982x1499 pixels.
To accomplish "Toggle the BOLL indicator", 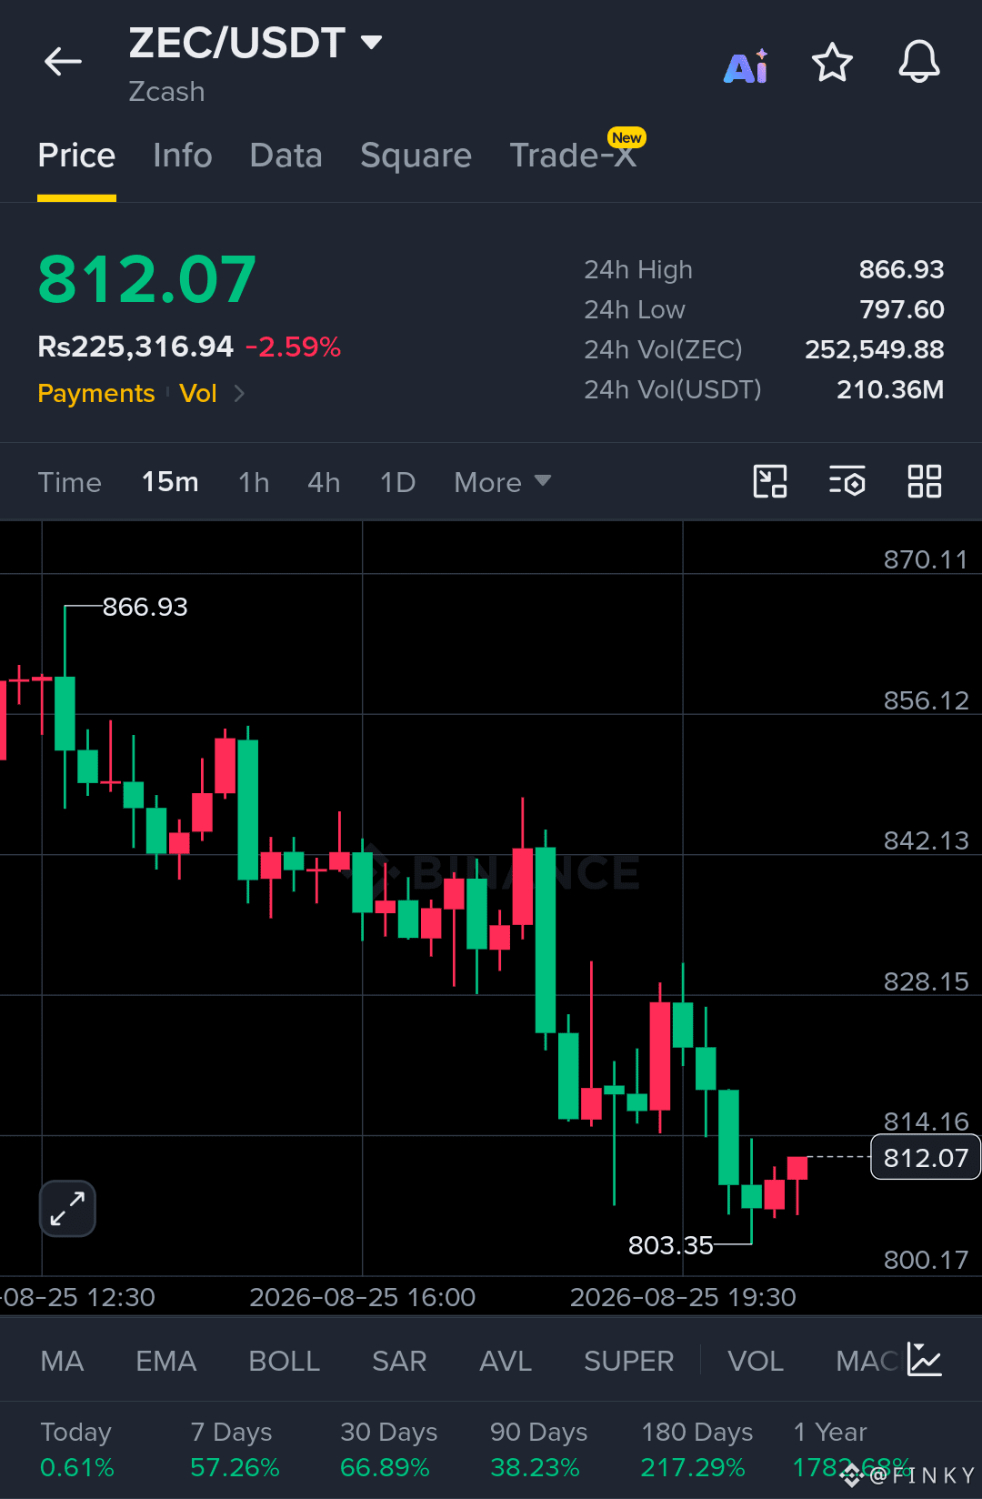I will pos(284,1361).
